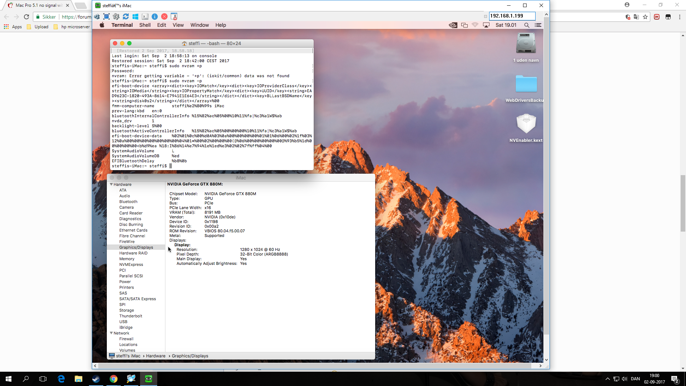
Task: Open the NVIDIA driver menu bar icon
Action: [x=453, y=25]
